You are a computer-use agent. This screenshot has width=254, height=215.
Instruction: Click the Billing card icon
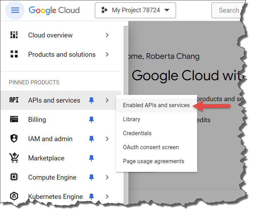point(14,119)
